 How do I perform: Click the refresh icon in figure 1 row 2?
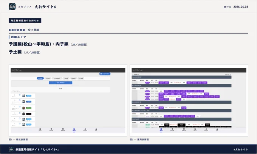click(20, 95)
